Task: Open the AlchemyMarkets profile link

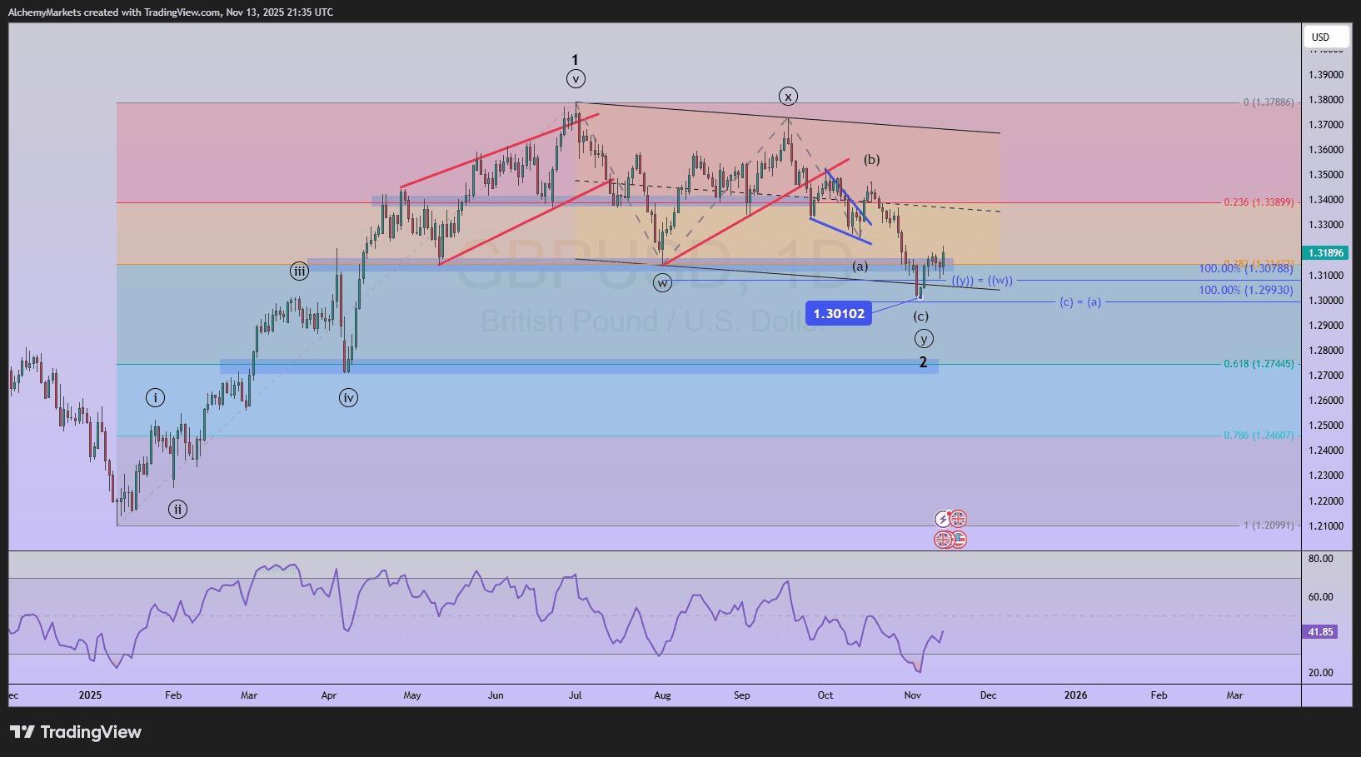Action: point(43,12)
